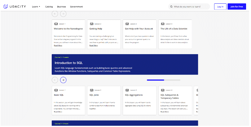Click the search magnifier icon
The width and height of the screenshot is (251, 127).
pyautogui.click(x=171, y=7)
